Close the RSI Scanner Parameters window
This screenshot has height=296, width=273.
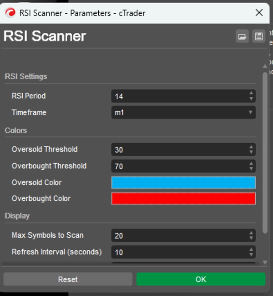[259, 13]
